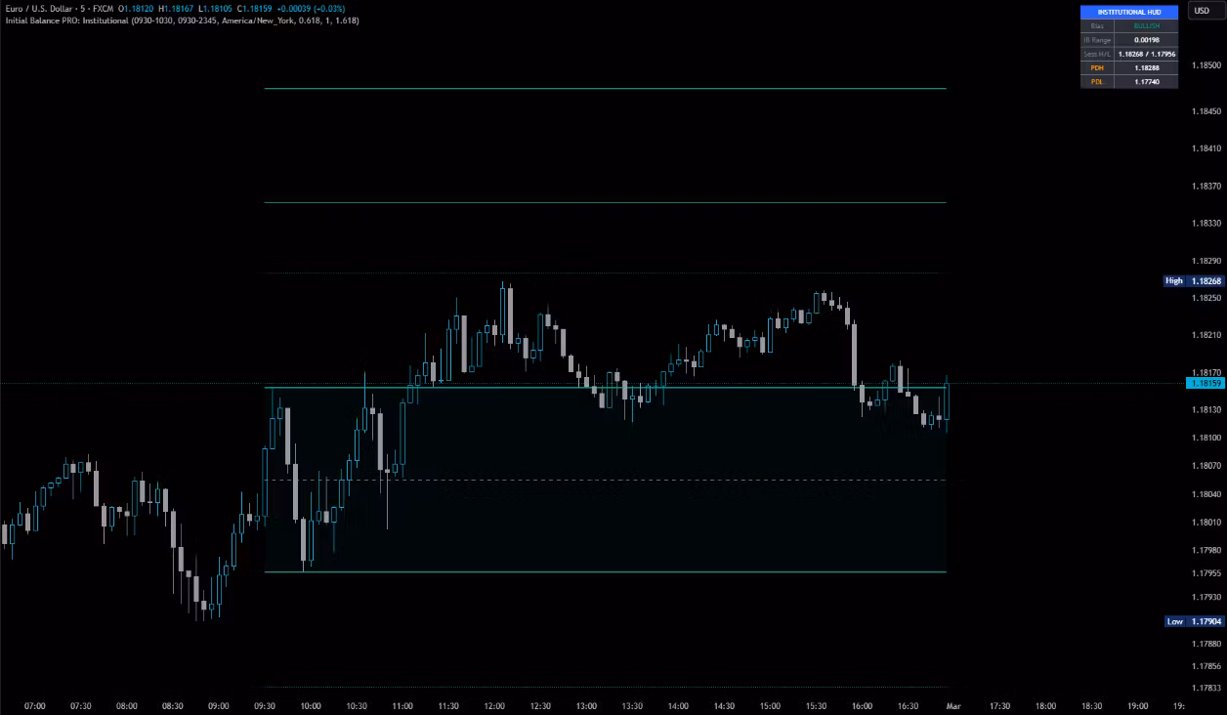Select the Initial Balance low boundary line
The height and width of the screenshot is (715, 1227).
click(x=606, y=571)
